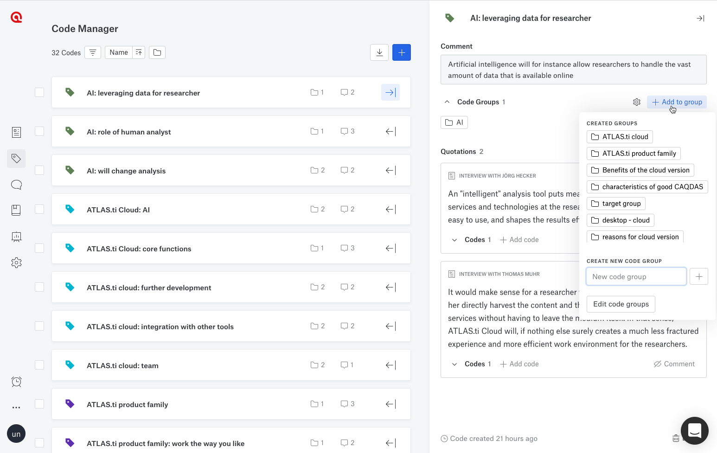The image size is (717, 453).
Task: Export codes using the download icon
Action: 379,52
